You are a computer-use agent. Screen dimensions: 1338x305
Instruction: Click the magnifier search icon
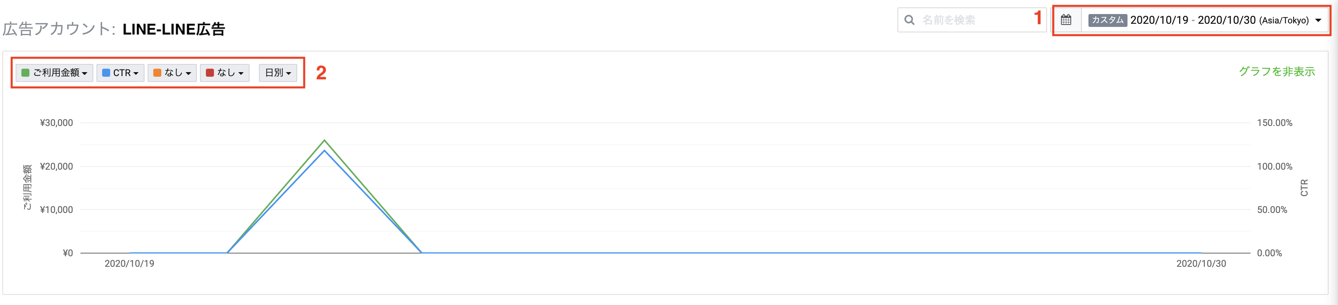[x=909, y=20]
